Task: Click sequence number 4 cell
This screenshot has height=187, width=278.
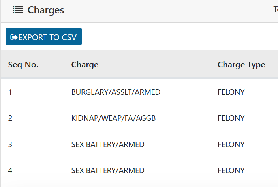Action: (x=10, y=170)
